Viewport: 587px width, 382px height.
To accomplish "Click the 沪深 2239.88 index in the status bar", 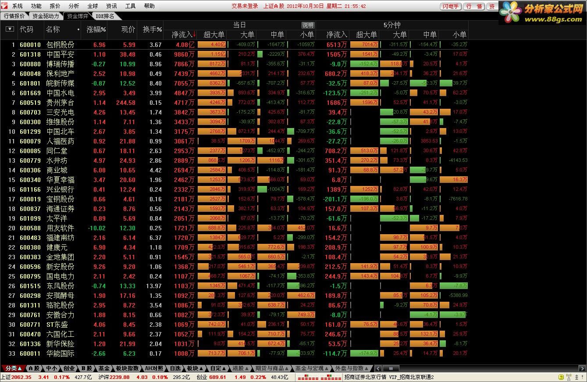I will click(x=114, y=377).
